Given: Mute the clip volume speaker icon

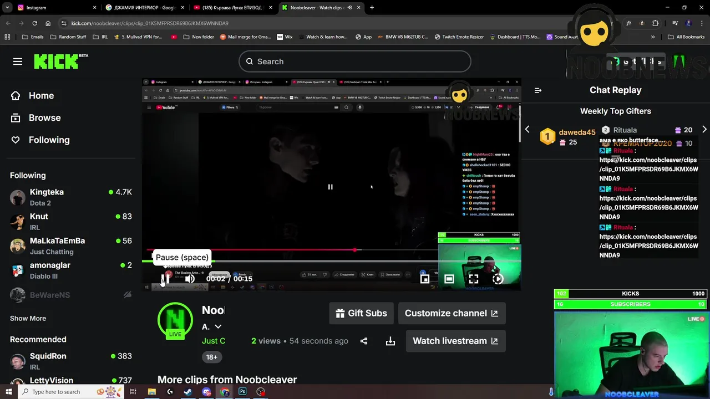Looking at the screenshot, I should click(190, 279).
